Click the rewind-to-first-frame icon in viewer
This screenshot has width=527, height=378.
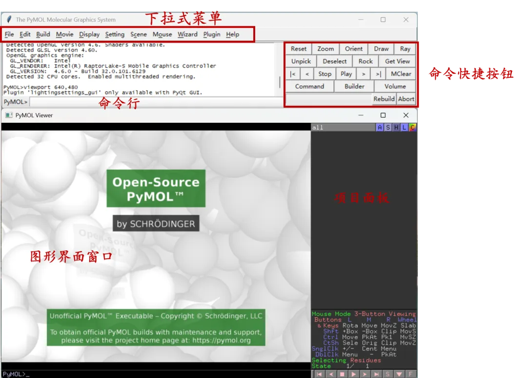click(319, 374)
